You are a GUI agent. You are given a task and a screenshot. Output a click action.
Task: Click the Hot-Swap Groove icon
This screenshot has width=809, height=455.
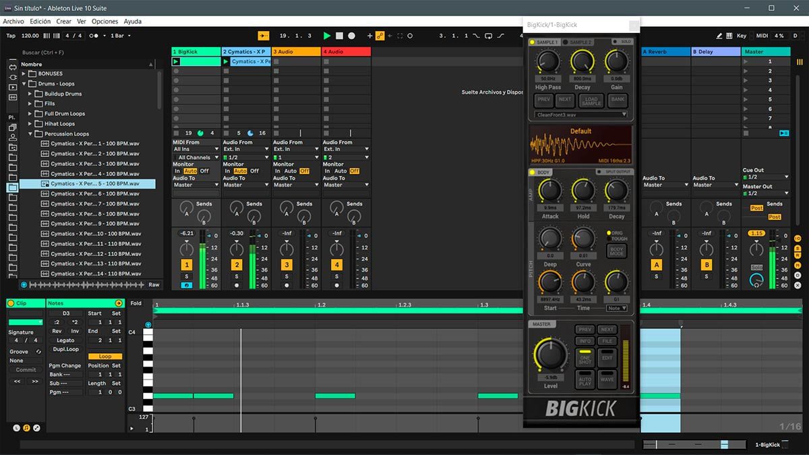pyautogui.click(x=38, y=352)
